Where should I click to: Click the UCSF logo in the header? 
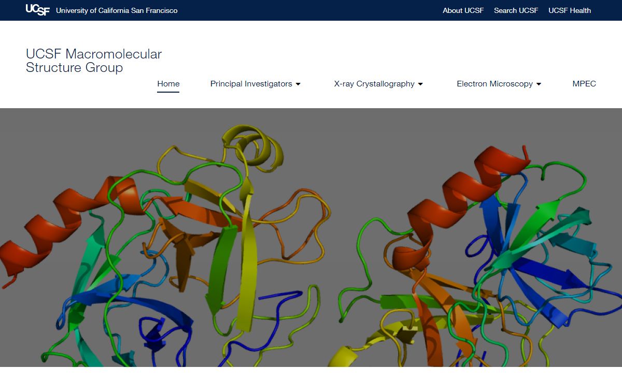point(38,10)
